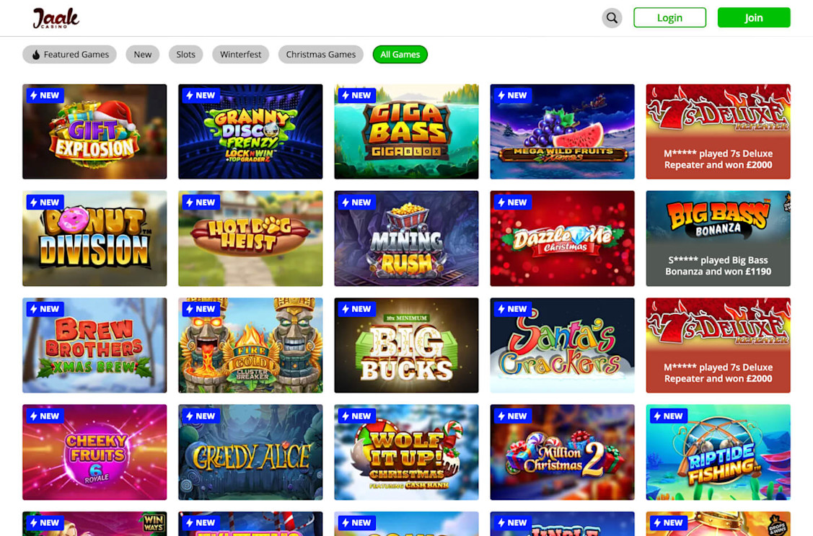Select the Christmas Games filter
The height and width of the screenshot is (536, 813).
(321, 54)
